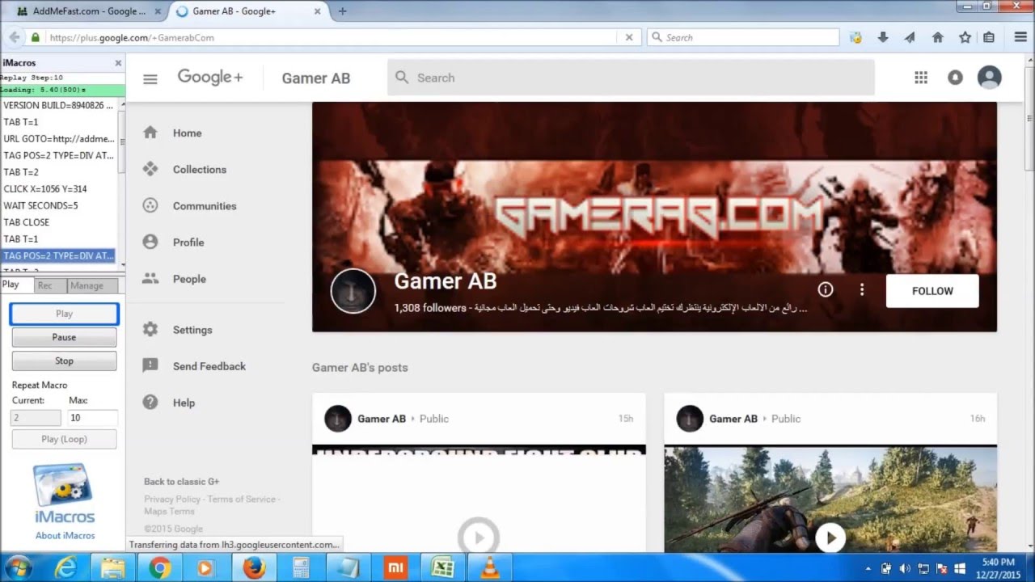Click the Repeat Macro Current field
1035x582 pixels.
click(x=36, y=418)
